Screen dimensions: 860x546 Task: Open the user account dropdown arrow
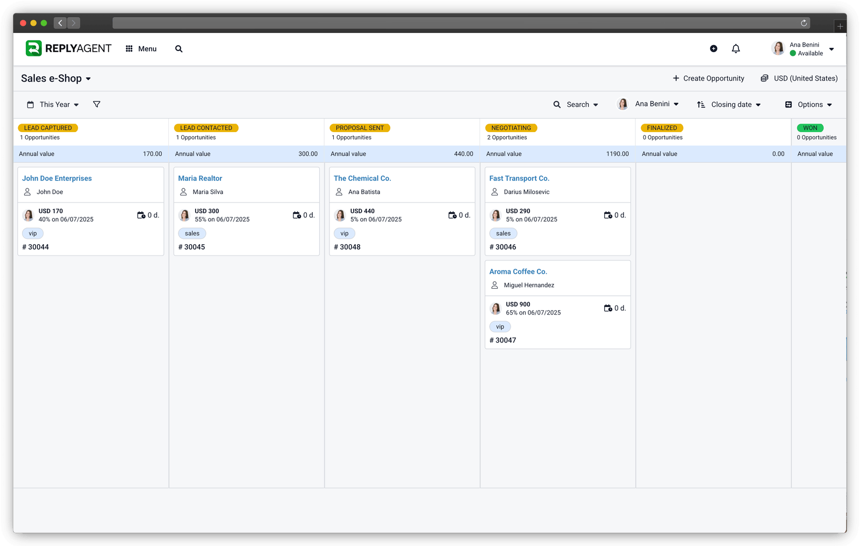[832, 49]
